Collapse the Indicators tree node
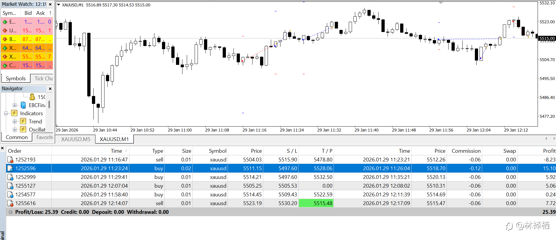The image size is (556, 240). (6, 113)
